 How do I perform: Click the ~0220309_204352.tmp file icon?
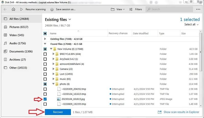59,89
